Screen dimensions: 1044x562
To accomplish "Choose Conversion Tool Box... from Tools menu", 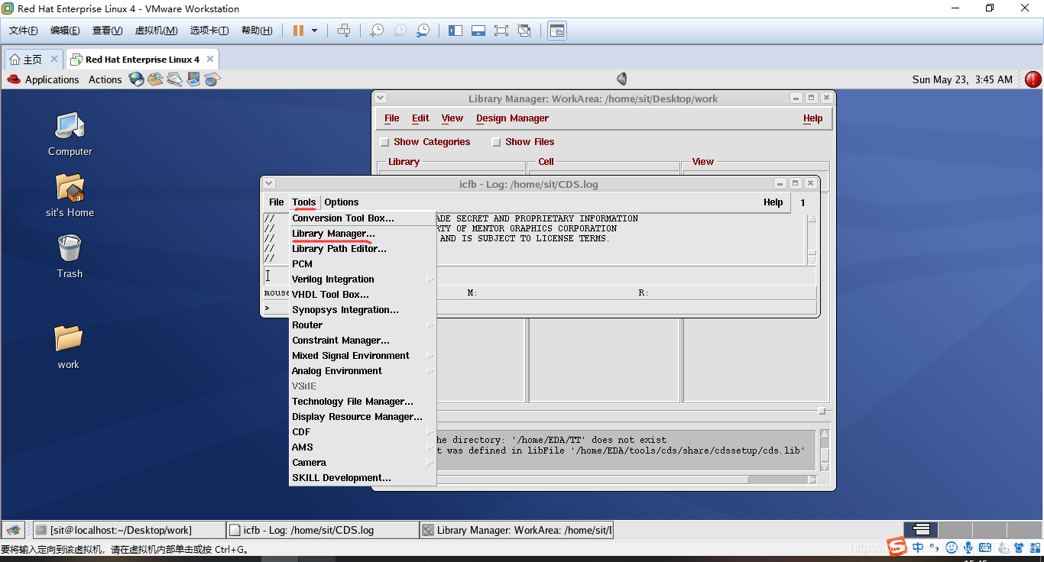I will click(x=362, y=218).
